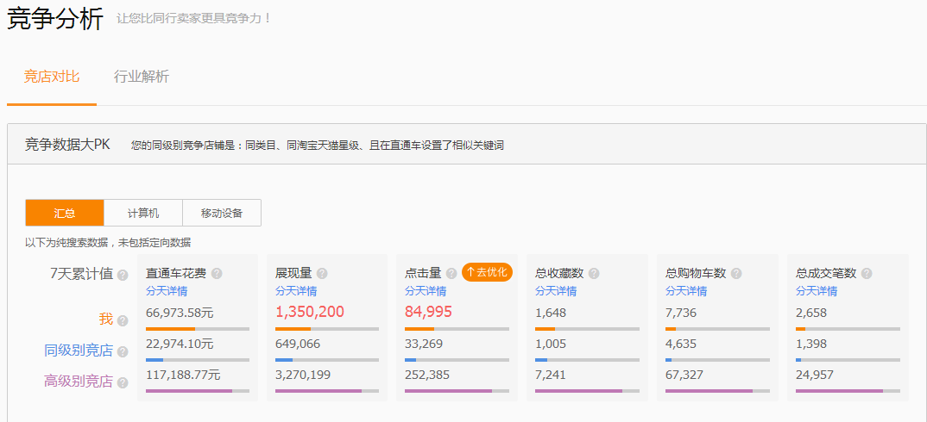Click the orange progress bar under 66,973.58元
This screenshot has width=927, height=422.
pos(171,328)
